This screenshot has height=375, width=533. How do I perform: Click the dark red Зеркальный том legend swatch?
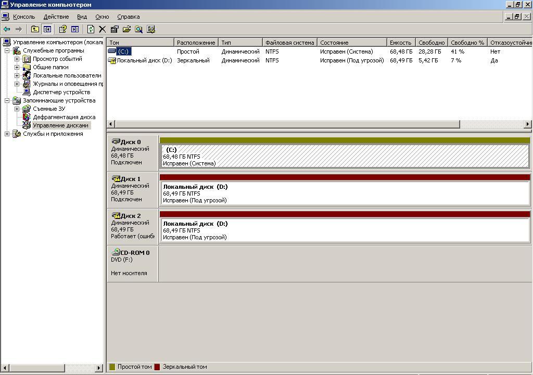pyautogui.click(x=157, y=367)
